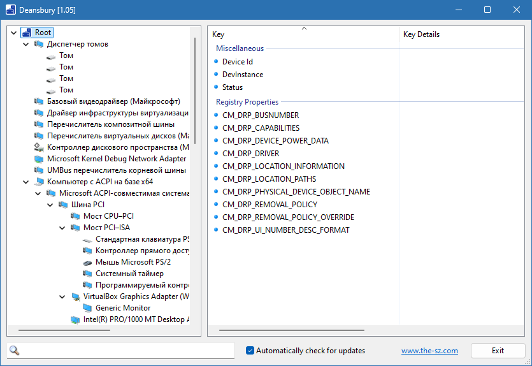Toggle Automatically check for updates checkbox
Viewport: 532px width, 366px height.
pyautogui.click(x=250, y=351)
